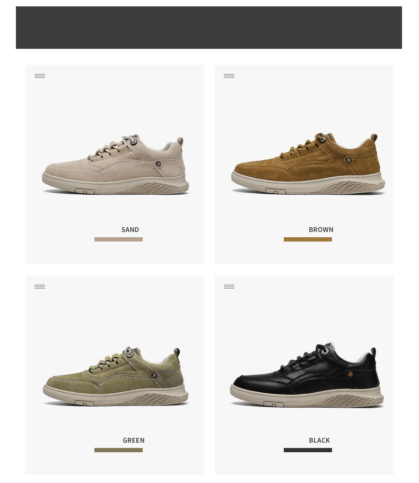Click the heel pull tab on brown sneaker
The height and width of the screenshot is (483, 419).
coord(374,137)
